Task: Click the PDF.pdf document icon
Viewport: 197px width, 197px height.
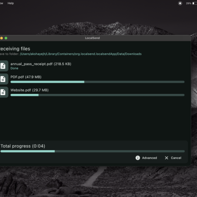Action: point(3,79)
